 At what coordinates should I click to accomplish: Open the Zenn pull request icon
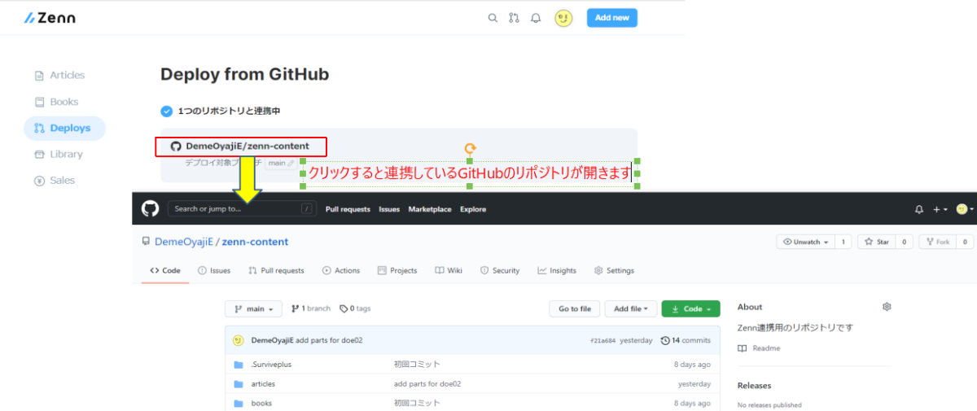[514, 18]
